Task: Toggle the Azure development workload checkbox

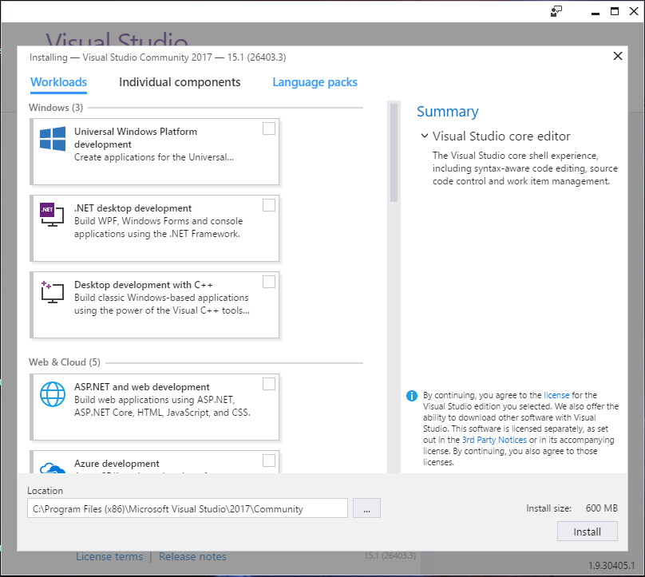Action: point(269,460)
